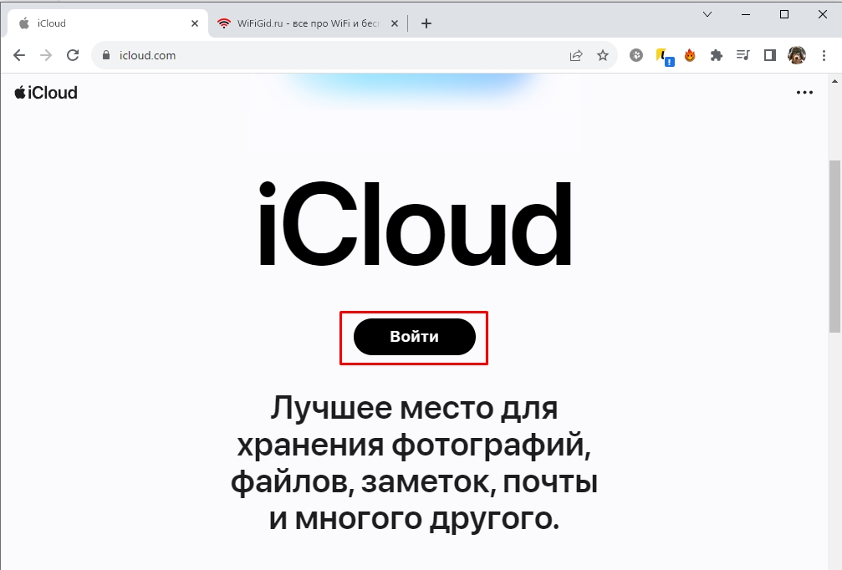The width and height of the screenshot is (842, 570).
Task: Open the Chrome profile avatar
Action: (x=796, y=55)
